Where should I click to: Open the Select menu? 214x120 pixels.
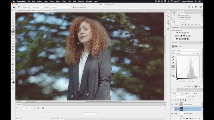(x=58, y=1)
